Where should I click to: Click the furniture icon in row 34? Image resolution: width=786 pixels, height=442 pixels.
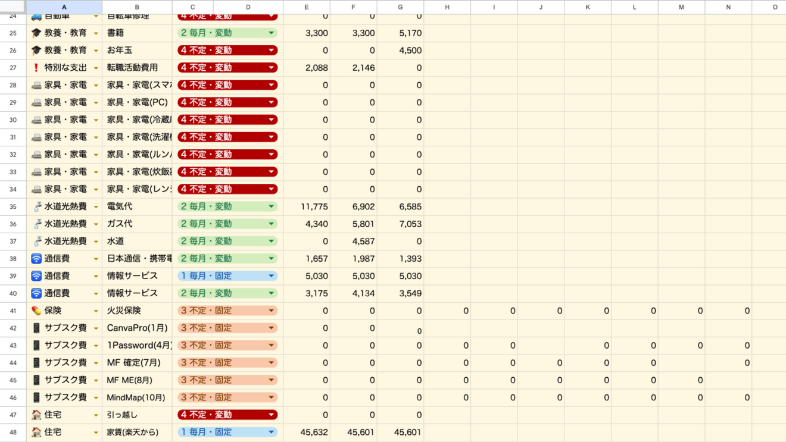36,189
